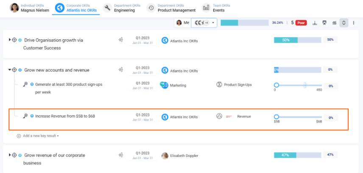This screenshot has height=173, width=363.
Task: Expand Drive Organisation growth objective
Action: [10, 40]
